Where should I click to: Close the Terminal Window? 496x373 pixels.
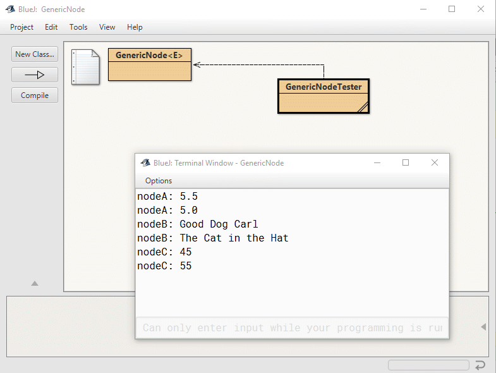coord(435,162)
